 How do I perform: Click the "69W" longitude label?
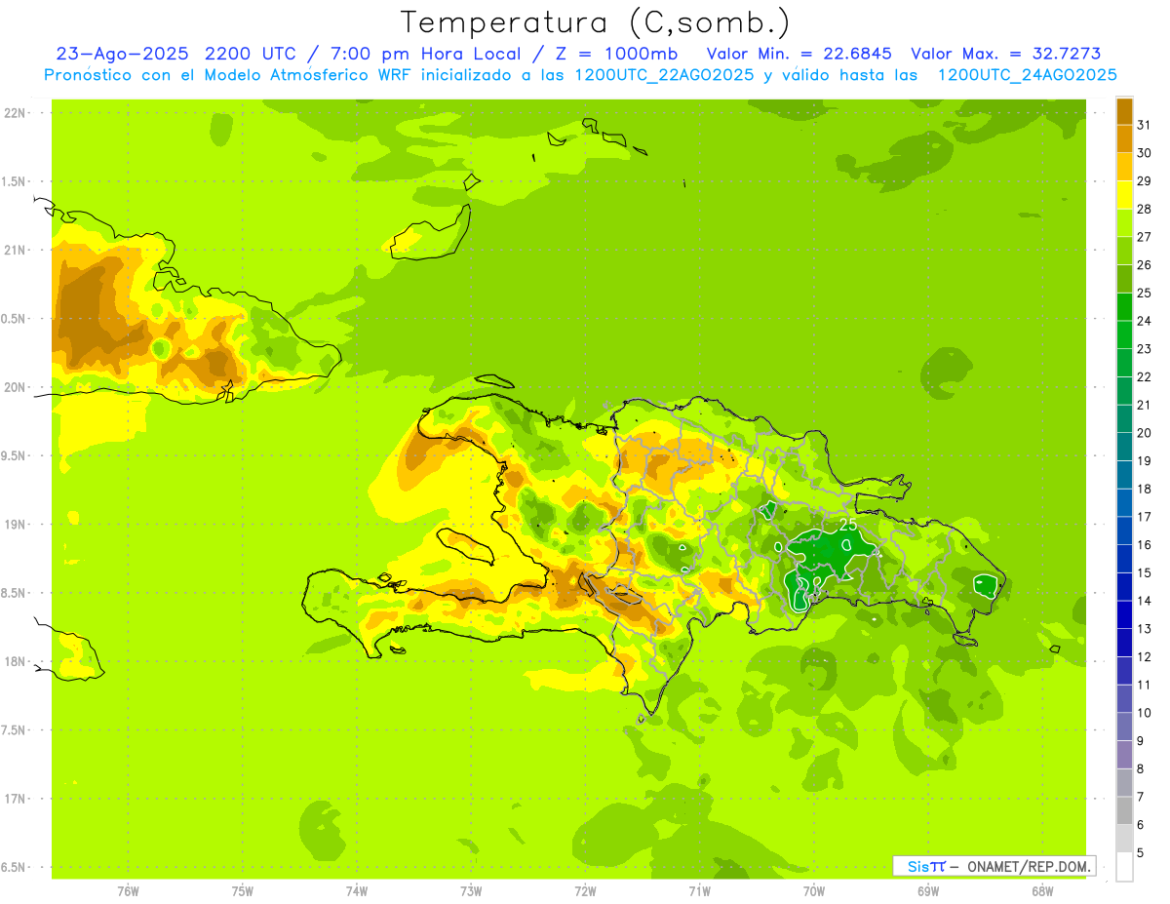click(x=928, y=891)
